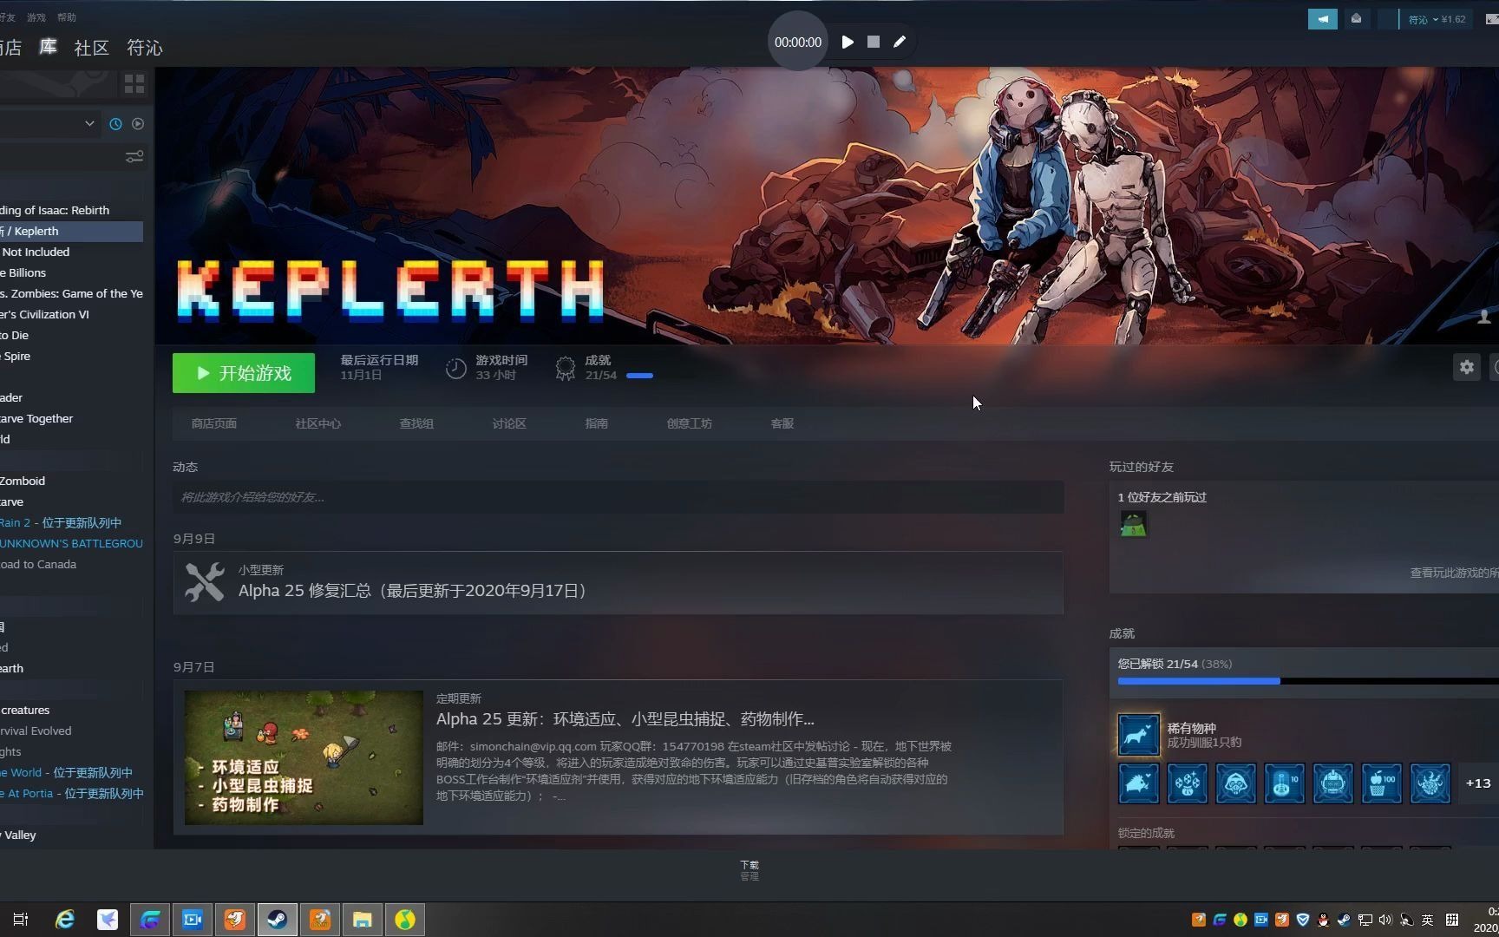Image resolution: width=1499 pixels, height=937 pixels.
Task: Open the recorder pencil edit tool
Action: (900, 42)
